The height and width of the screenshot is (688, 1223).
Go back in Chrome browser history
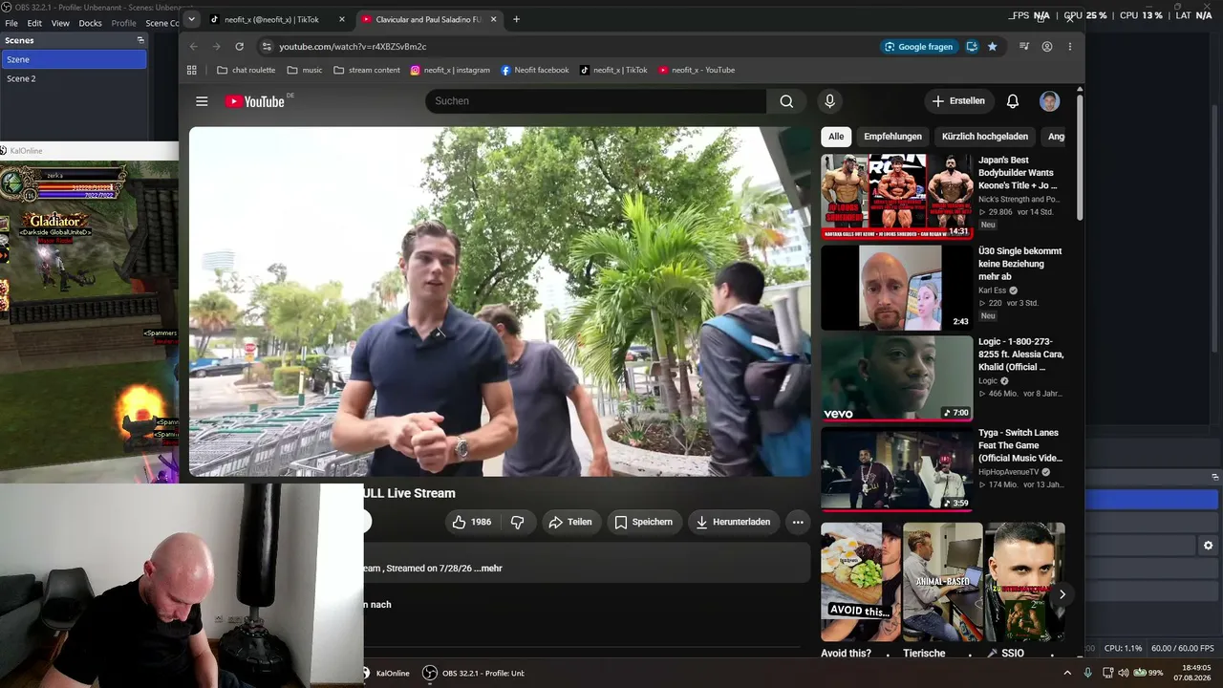[x=193, y=46]
